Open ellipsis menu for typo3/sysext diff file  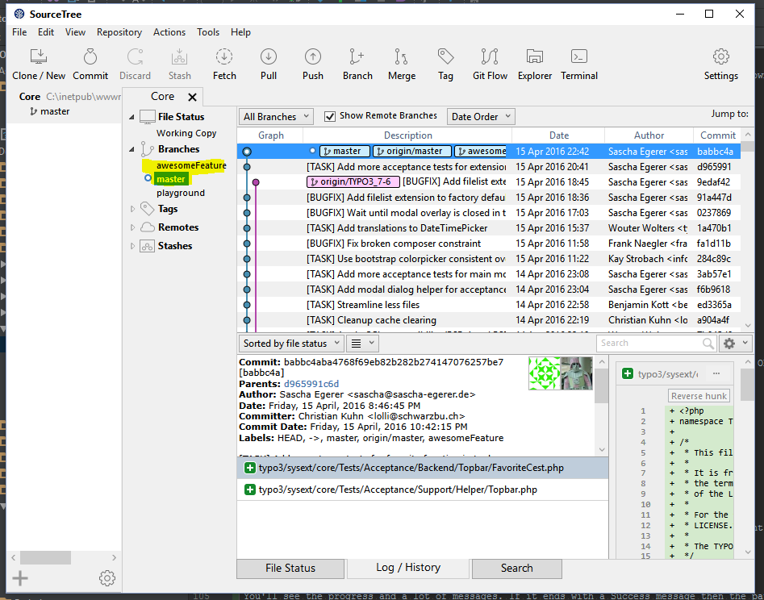716,373
